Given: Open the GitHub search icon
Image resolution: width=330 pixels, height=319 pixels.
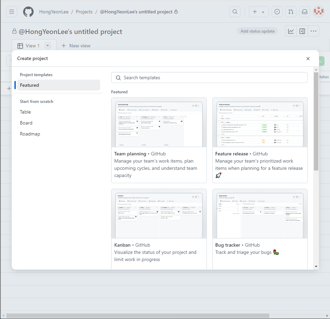Looking at the screenshot, I should click(235, 12).
